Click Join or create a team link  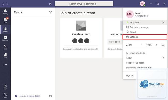point(30,96)
